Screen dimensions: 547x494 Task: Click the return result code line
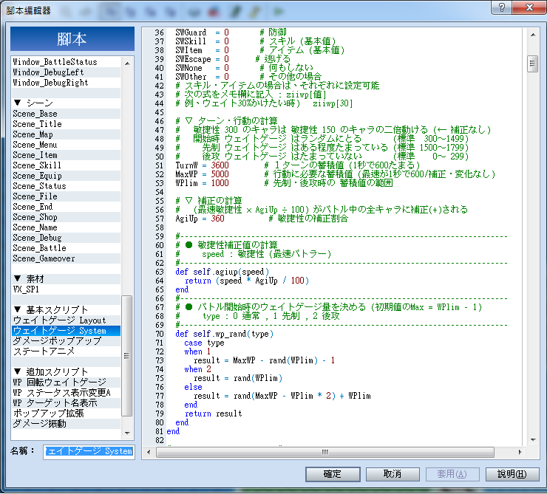pyautogui.click(x=213, y=414)
